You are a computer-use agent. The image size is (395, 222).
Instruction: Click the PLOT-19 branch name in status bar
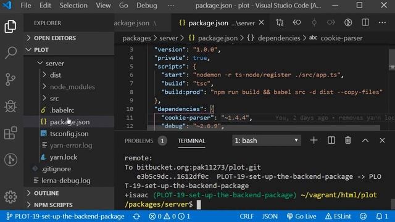tap(65, 216)
